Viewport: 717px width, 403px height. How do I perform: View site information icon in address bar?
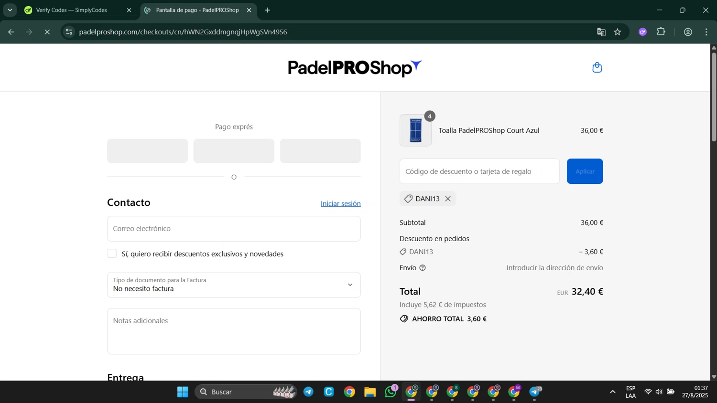[69, 32]
